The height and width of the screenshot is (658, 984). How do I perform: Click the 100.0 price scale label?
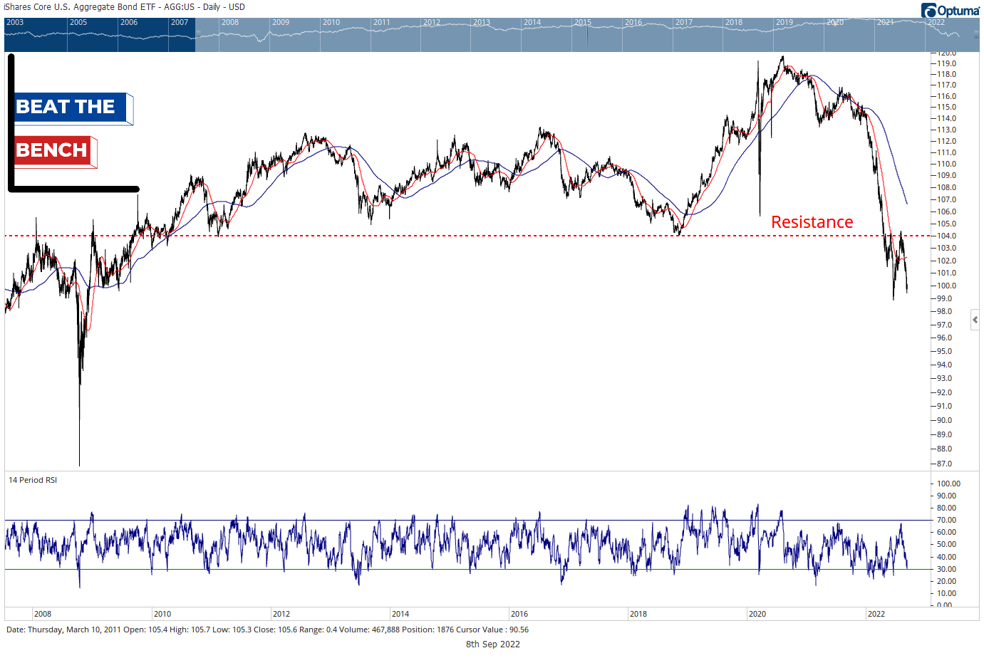947,286
